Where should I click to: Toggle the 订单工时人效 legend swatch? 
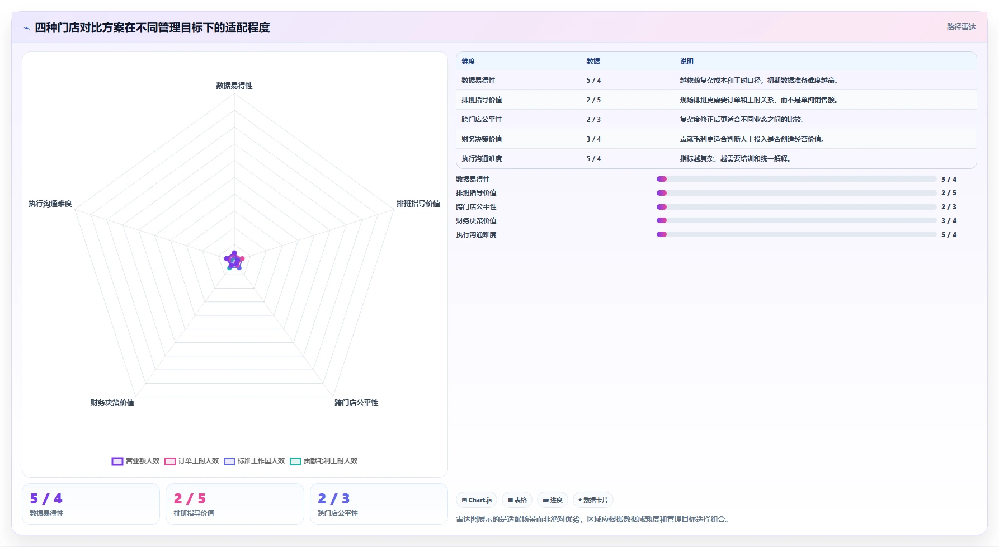click(170, 461)
